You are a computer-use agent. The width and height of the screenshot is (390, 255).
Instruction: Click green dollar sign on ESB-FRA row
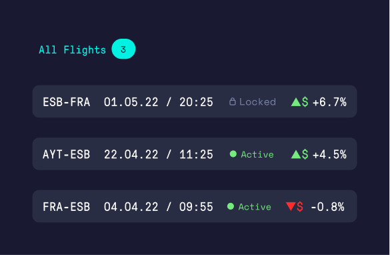pos(305,102)
